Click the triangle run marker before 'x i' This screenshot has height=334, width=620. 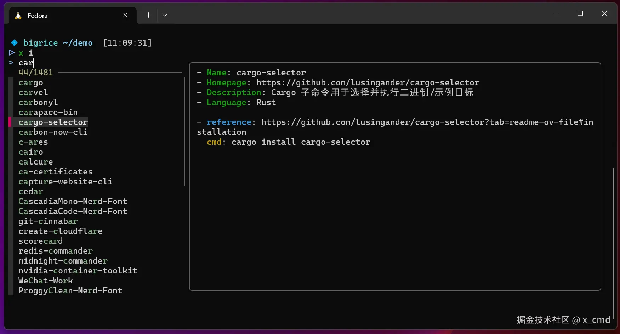(x=11, y=53)
